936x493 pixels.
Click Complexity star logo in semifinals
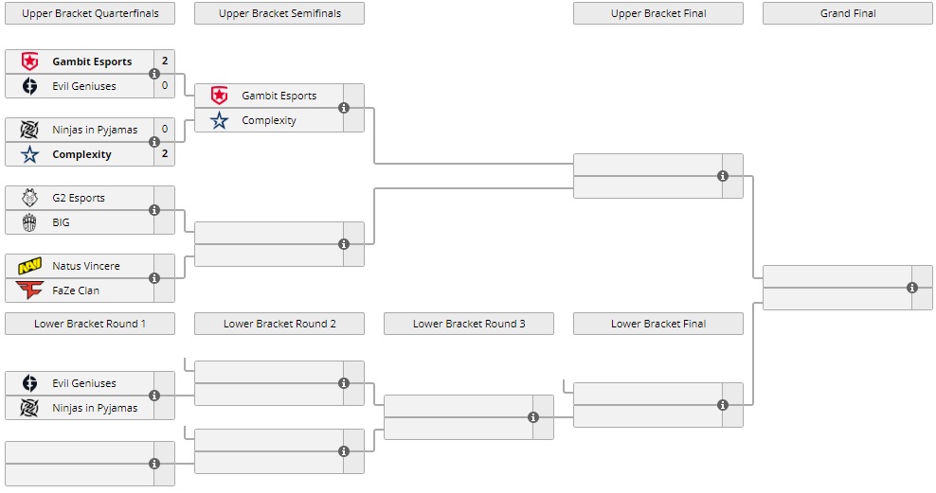[219, 120]
